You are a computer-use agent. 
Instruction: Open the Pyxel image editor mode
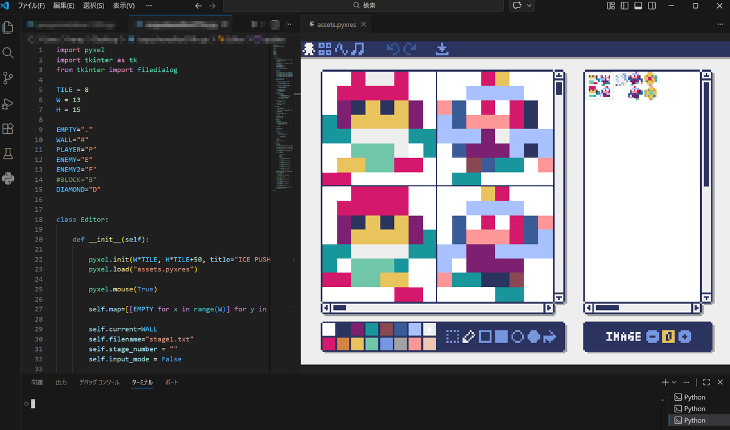309,49
